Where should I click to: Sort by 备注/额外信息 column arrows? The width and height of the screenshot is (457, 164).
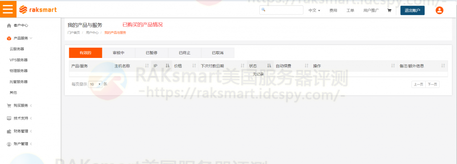443,66
